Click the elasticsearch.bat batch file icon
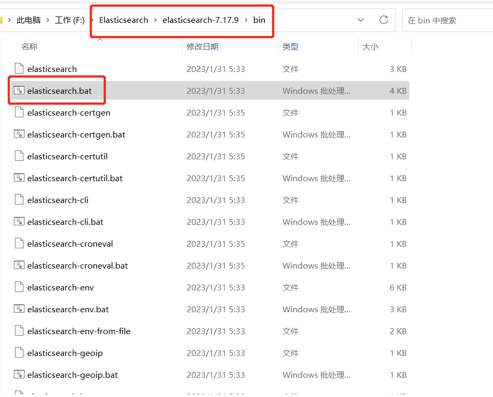This screenshot has width=493, height=397. click(x=19, y=91)
